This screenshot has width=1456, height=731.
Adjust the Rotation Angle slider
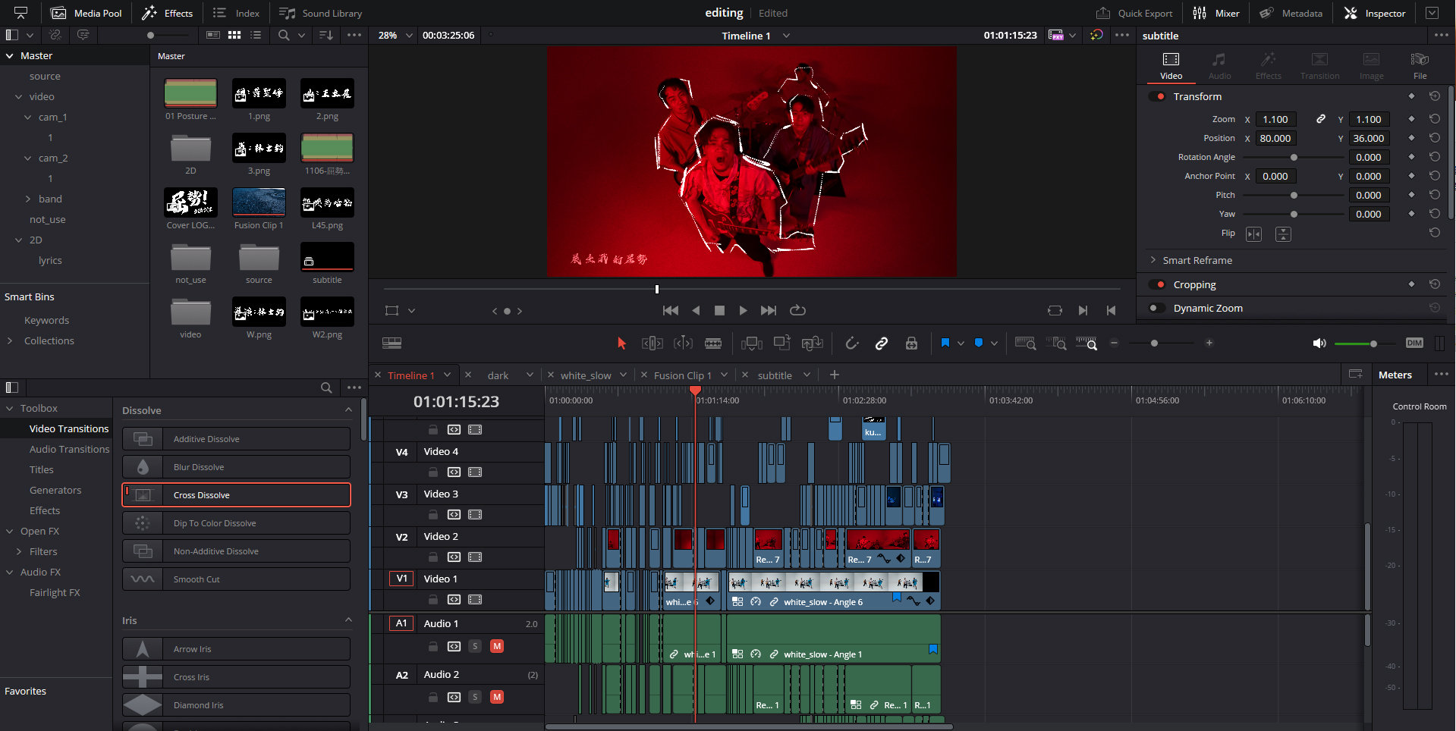1293,157
